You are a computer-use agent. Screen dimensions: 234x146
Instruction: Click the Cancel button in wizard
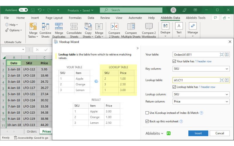tap(220, 133)
